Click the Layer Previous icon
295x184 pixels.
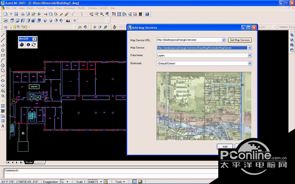(x=86, y=27)
